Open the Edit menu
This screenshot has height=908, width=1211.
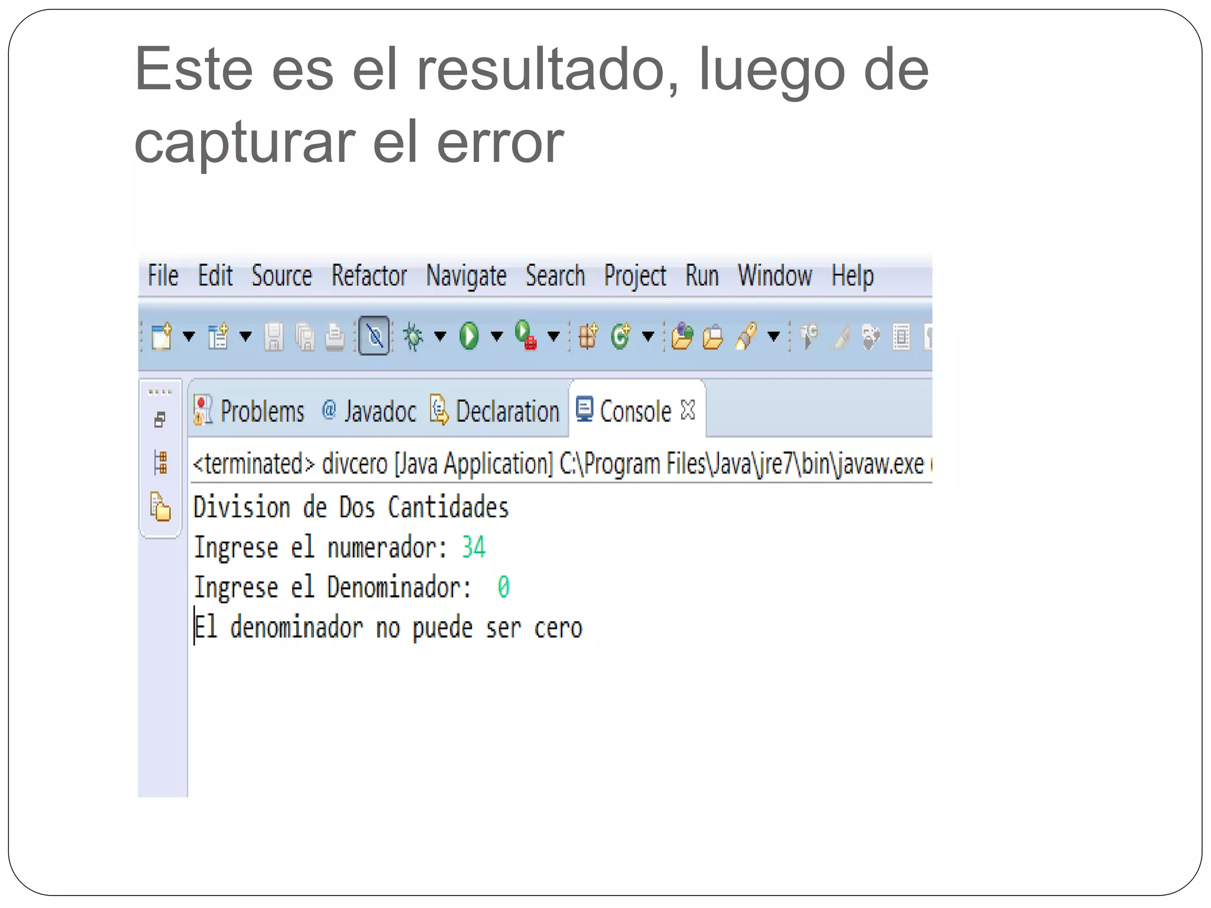pyautogui.click(x=215, y=275)
